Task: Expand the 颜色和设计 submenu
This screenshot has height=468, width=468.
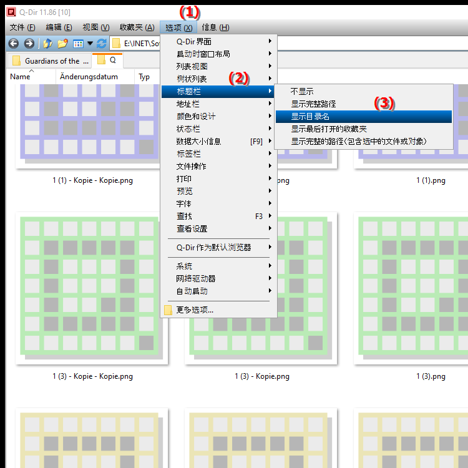Action: click(219, 117)
